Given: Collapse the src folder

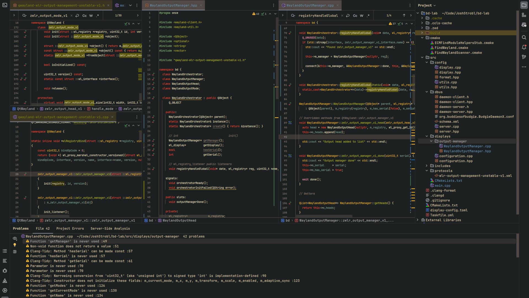Looking at the screenshot, I should point(422,57).
